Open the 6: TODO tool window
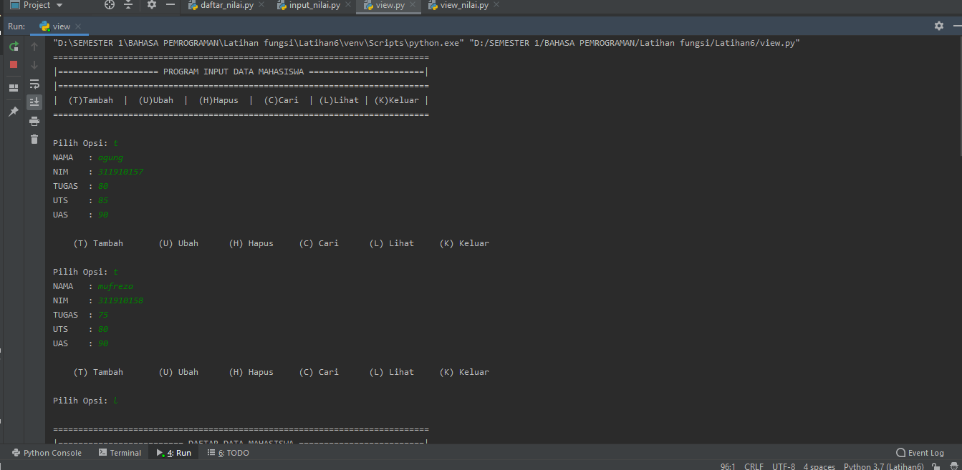 [228, 453]
